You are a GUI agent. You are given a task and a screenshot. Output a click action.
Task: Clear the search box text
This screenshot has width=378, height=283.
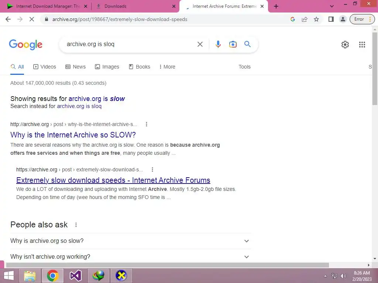pos(200,44)
